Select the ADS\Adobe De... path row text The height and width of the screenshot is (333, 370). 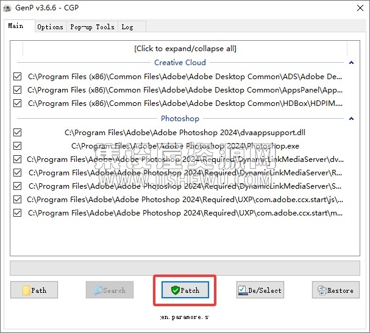185,76
